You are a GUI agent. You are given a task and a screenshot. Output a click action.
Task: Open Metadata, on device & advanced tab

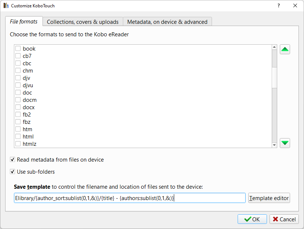click(167, 22)
